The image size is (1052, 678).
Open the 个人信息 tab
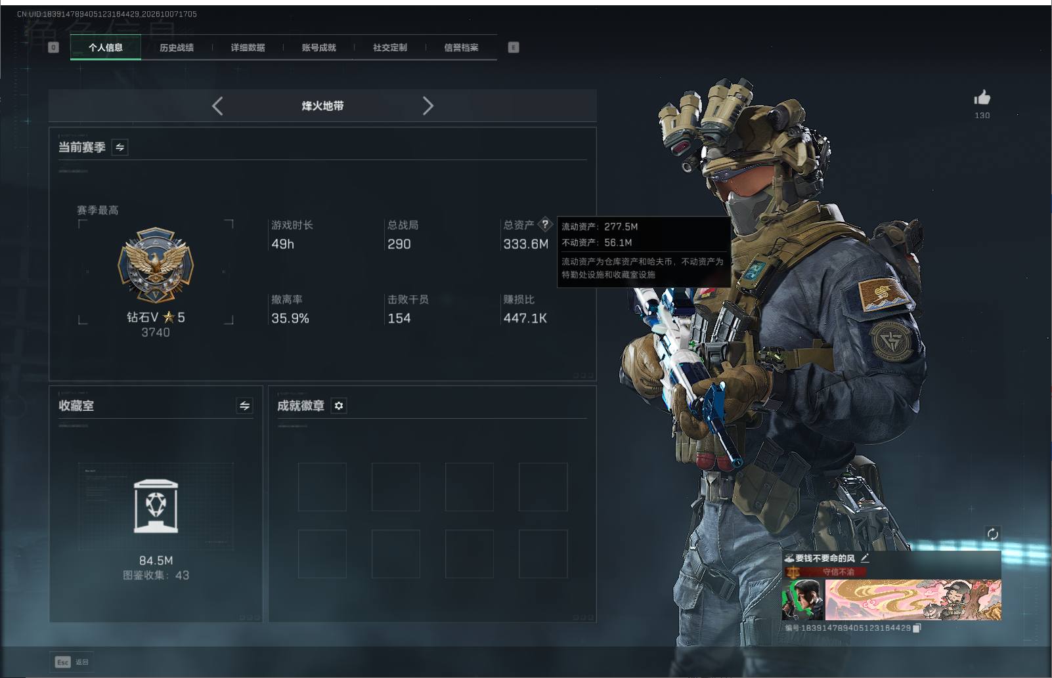106,47
